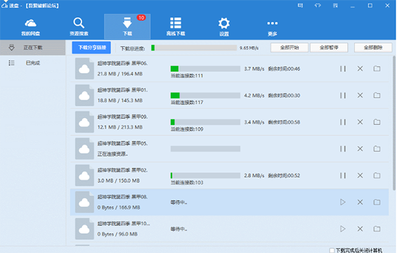This screenshot has height=253, width=397.
Task: Open 我的网盘 cloud drive section
Action: (30, 26)
